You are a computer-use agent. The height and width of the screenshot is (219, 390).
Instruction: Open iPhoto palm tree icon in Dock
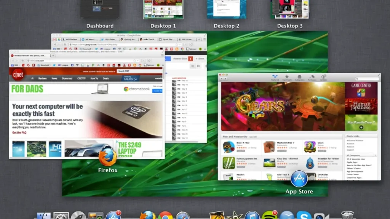[x=217, y=215]
